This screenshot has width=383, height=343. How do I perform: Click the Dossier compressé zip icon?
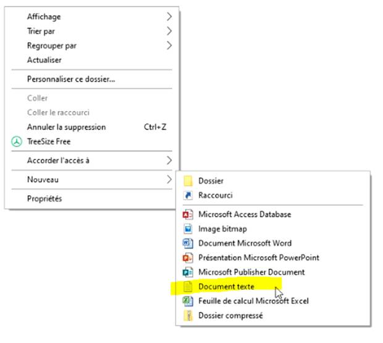188,315
